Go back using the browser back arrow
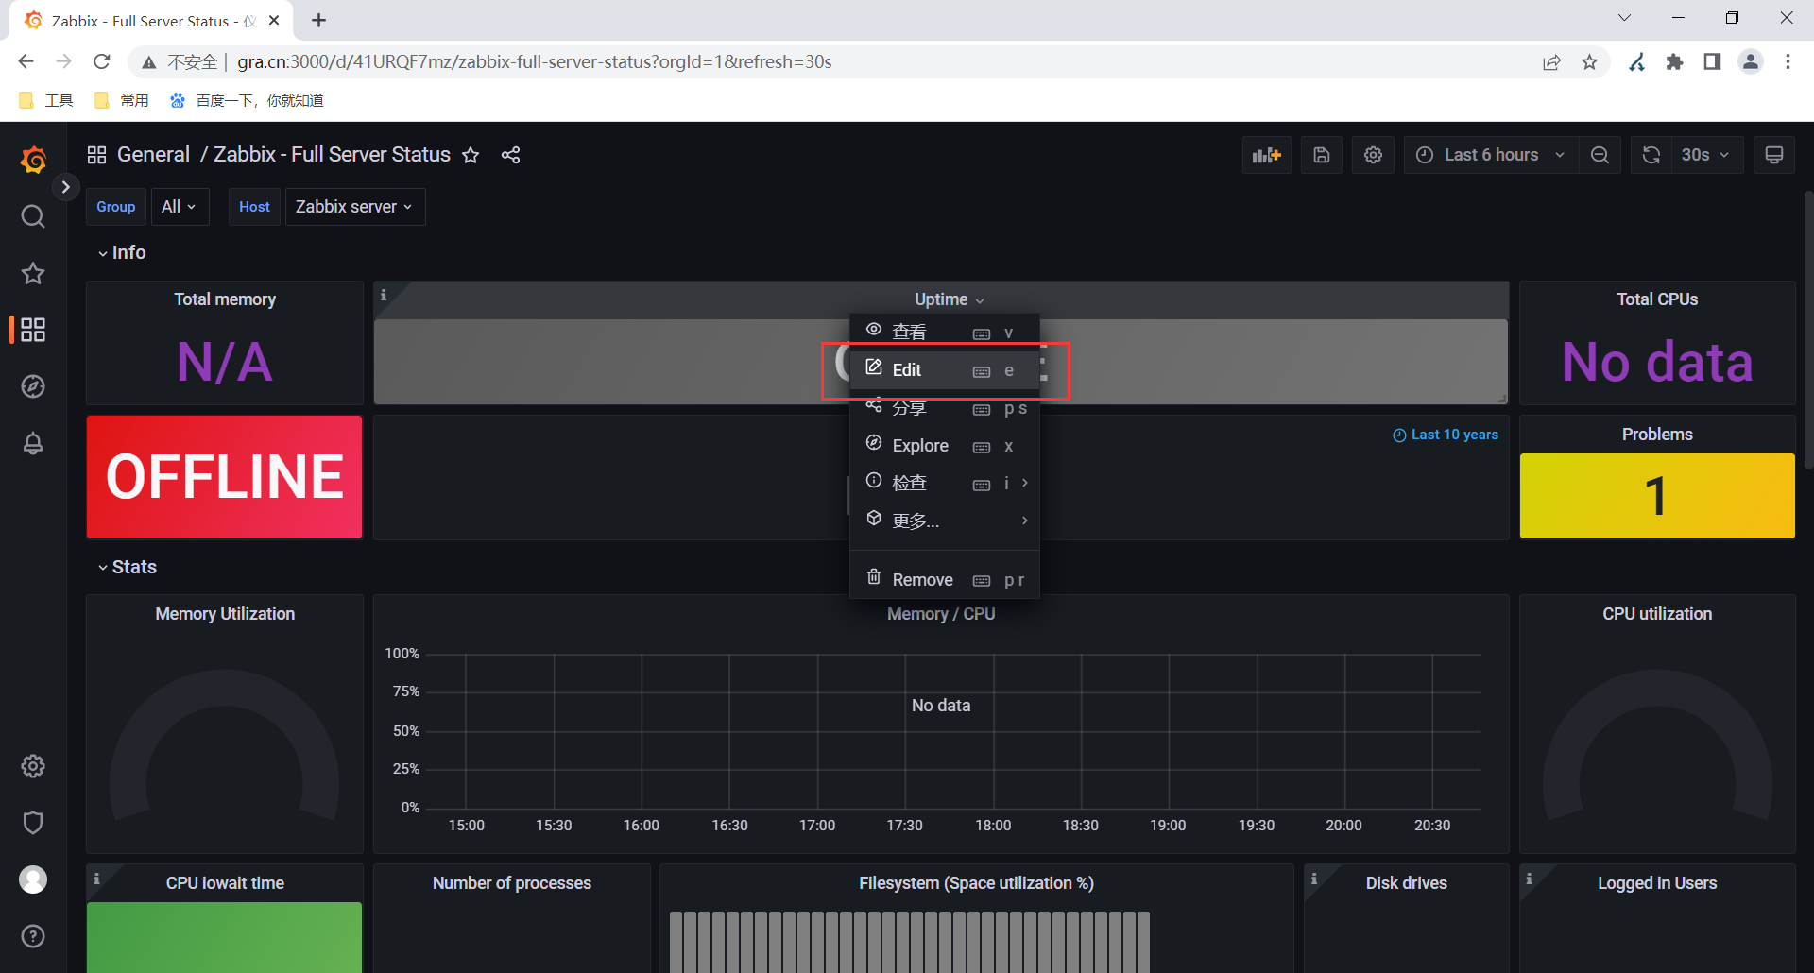1814x973 pixels. [x=26, y=62]
